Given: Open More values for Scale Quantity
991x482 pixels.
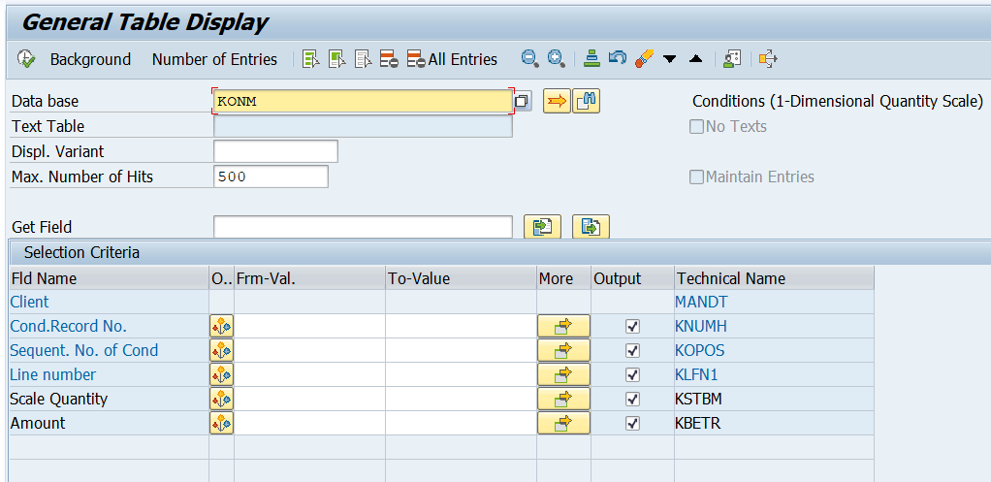Looking at the screenshot, I should coord(563,399).
